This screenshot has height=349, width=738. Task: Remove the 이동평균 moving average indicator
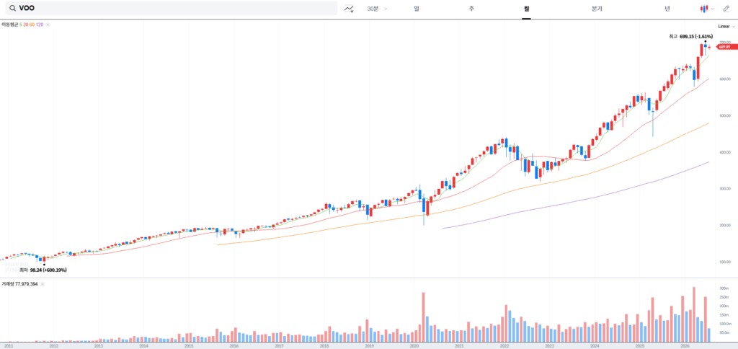click(x=48, y=25)
